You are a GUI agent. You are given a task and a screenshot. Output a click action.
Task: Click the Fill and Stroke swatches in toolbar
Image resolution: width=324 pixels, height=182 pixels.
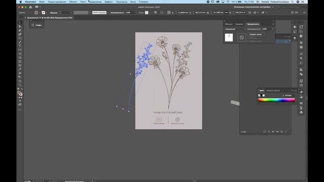point(20,93)
